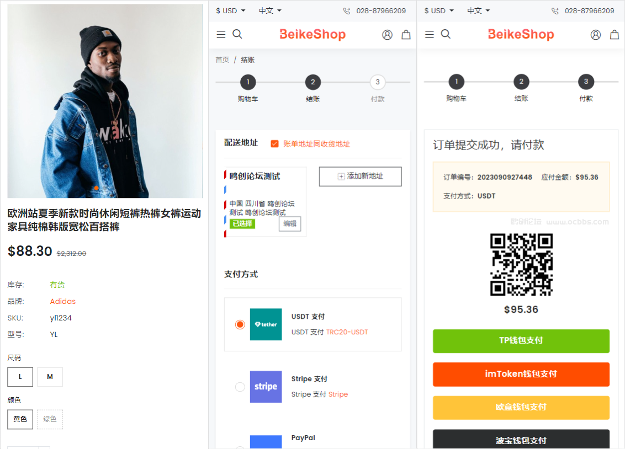Open hamburger menu in checkout panel
This screenshot has width=625, height=449.
point(221,34)
